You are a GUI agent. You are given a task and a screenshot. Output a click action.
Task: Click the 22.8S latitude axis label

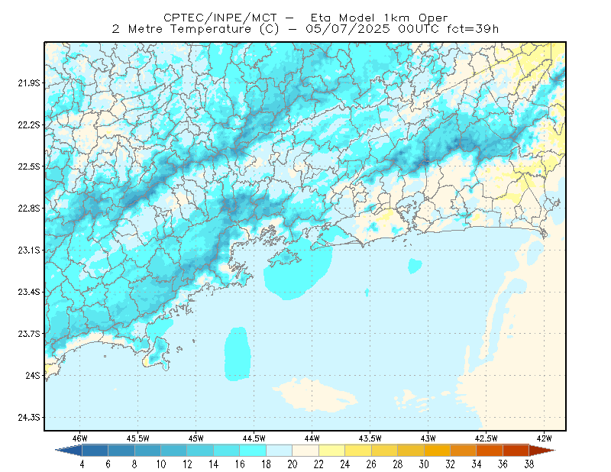click(x=29, y=209)
